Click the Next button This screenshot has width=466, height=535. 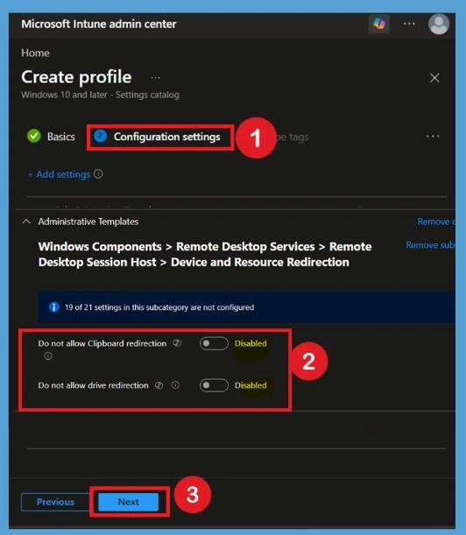(129, 502)
